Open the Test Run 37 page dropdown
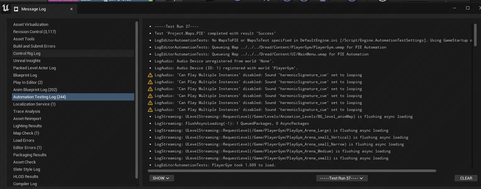Image resolution: width=481 pixels, height=189 pixels. tap(342, 178)
